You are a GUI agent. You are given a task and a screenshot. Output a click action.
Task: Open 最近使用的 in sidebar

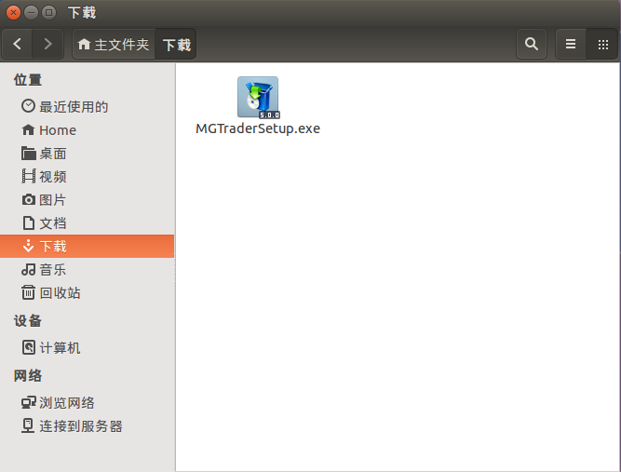click(x=73, y=107)
